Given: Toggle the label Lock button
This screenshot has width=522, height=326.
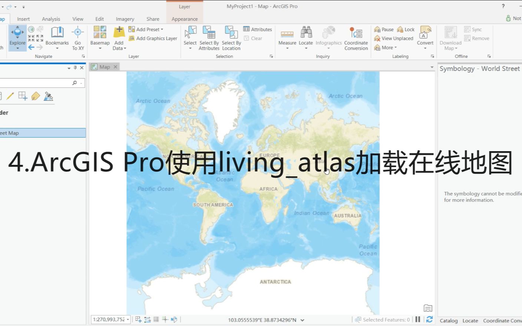Looking at the screenshot, I should 406,29.
